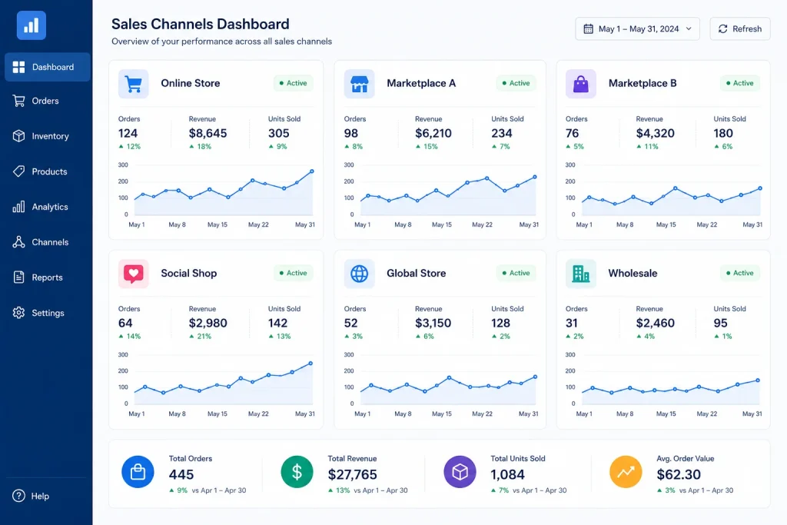787x525 pixels.
Task: Open the Channels sidebar entry
Action: (50, 242)
